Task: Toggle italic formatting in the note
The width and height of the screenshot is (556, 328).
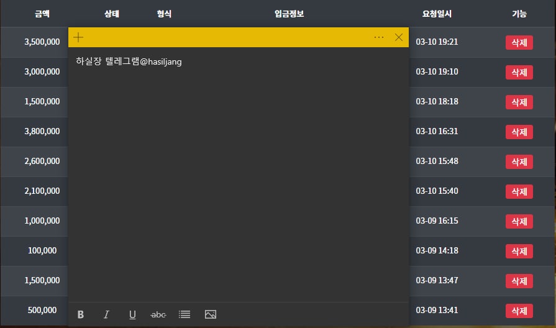Action: pos(106,314)
